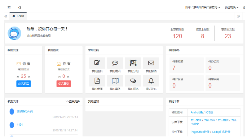Viewport: 247px width, 140px height.
Task: Open the 待评信息 card showing 0
Action: [x=186, y=83]
